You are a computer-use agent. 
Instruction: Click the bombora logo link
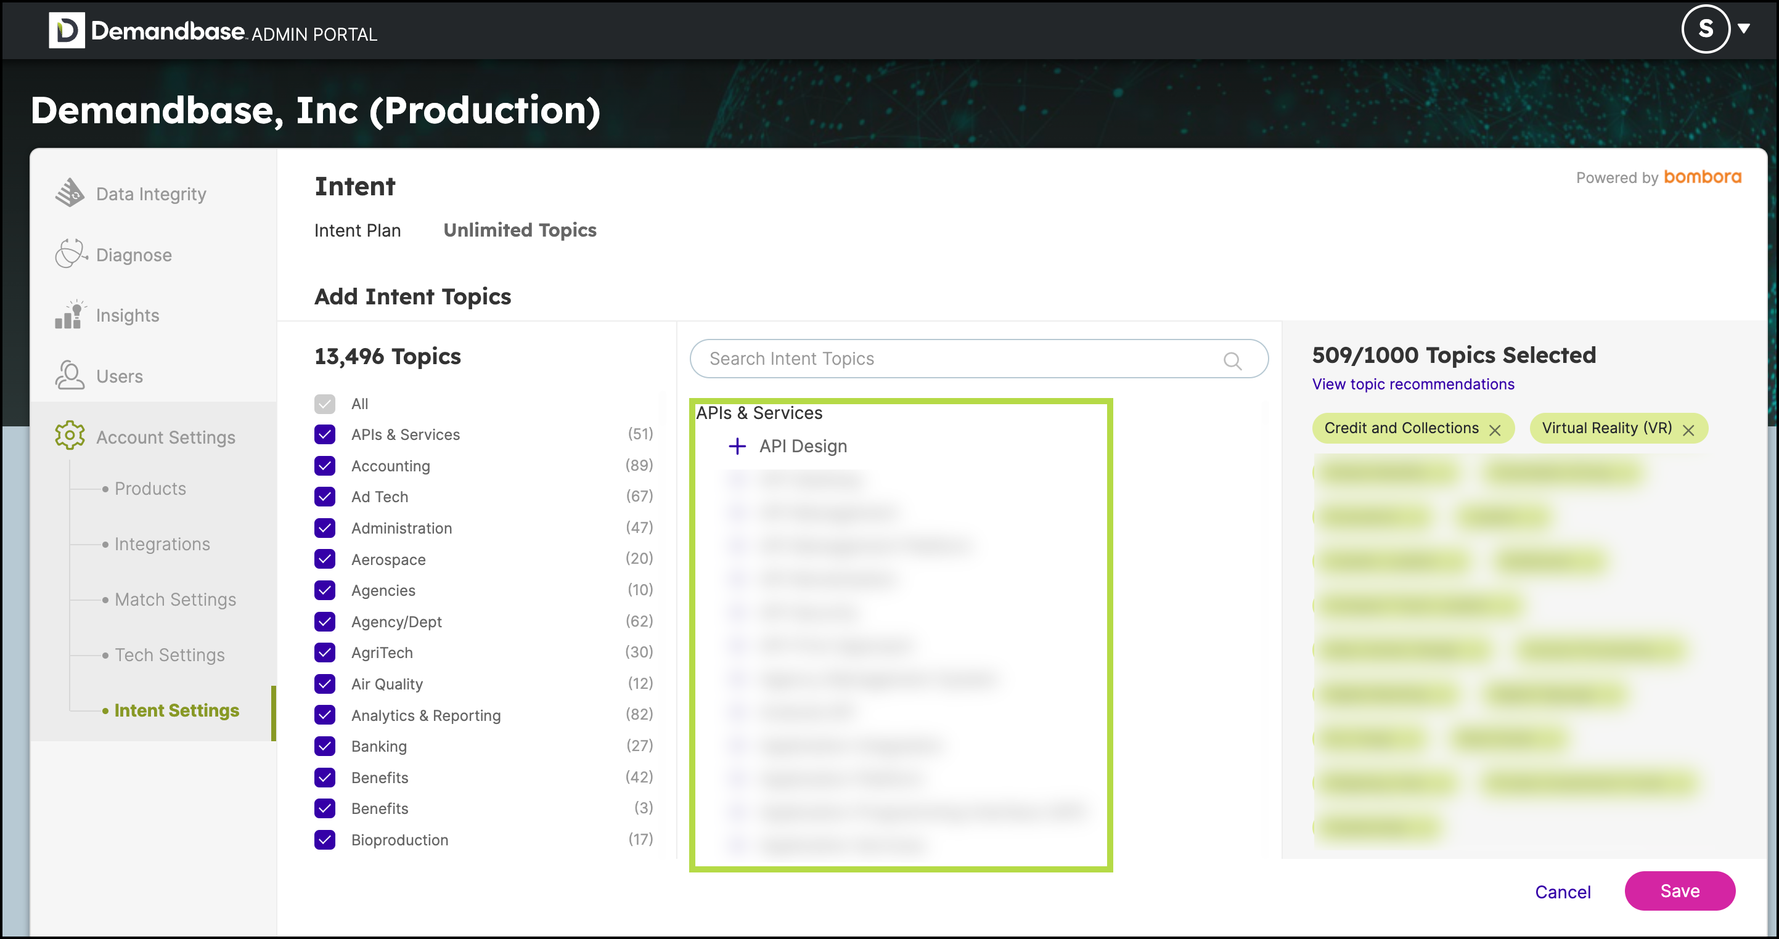[x=1703, y=177]
